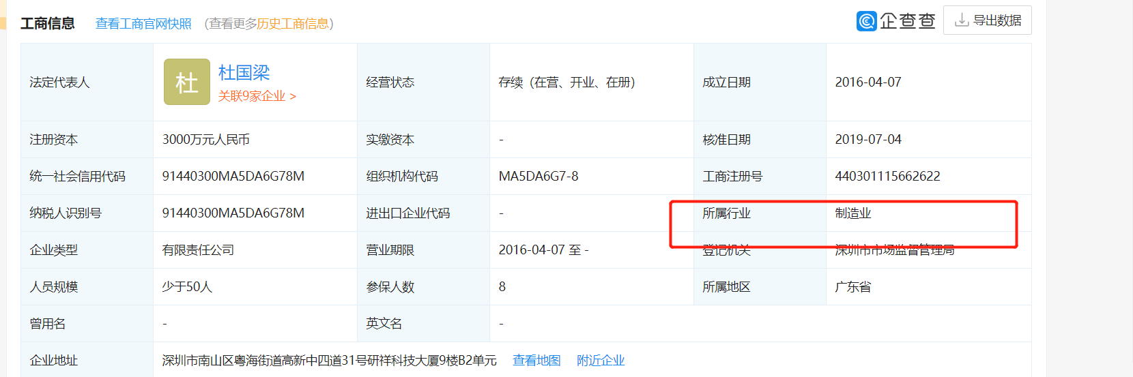Screen dimensions: 1133x377
Task: Click the 进出口企业代码 label
Action: (x=408, y=213)
